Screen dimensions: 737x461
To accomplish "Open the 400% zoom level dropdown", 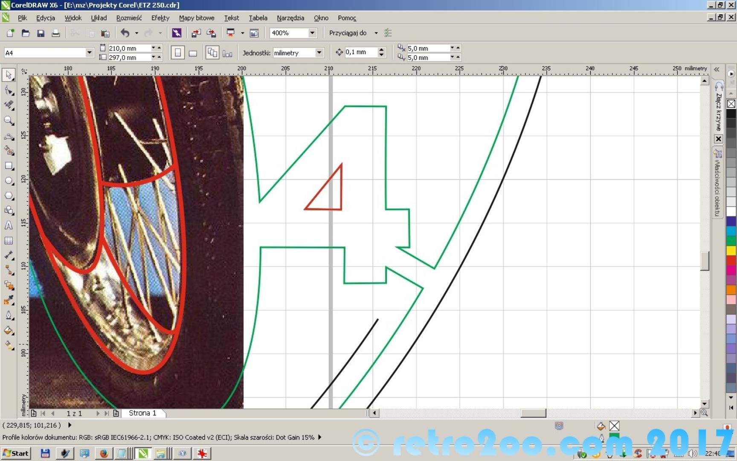I will (312, 33).
